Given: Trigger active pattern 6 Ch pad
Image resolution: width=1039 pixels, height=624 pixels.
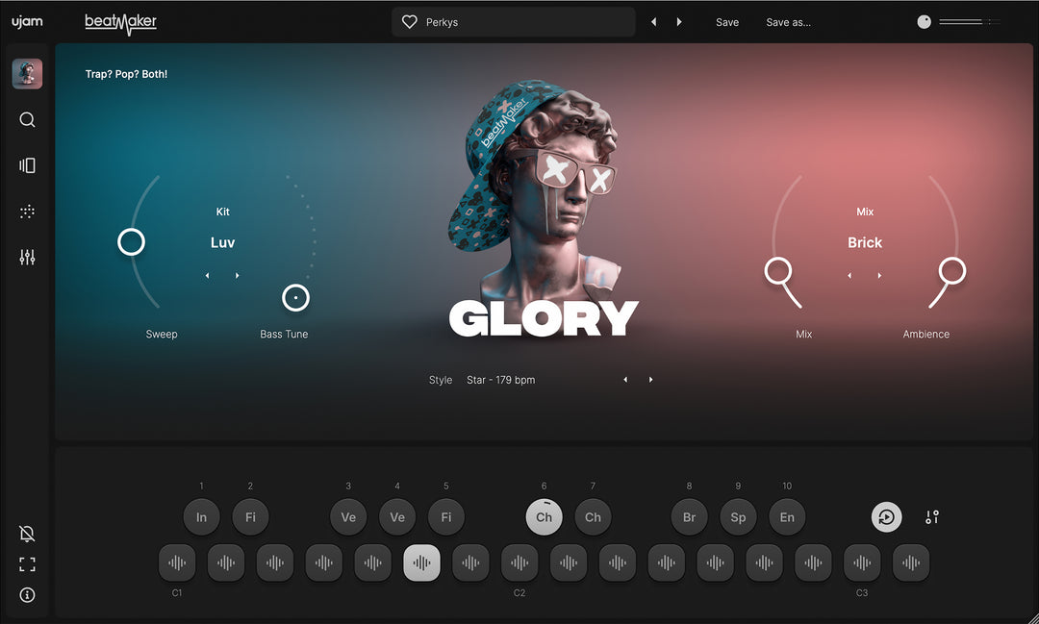Looking at the screenshot, I should tap(544, 517).
